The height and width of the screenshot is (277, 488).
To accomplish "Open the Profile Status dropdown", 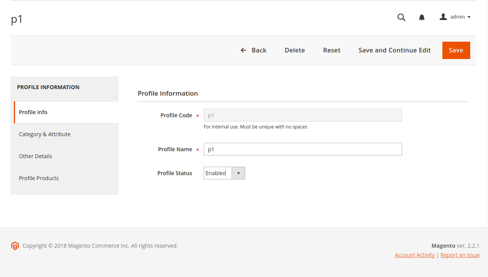I will coord(224,173).
